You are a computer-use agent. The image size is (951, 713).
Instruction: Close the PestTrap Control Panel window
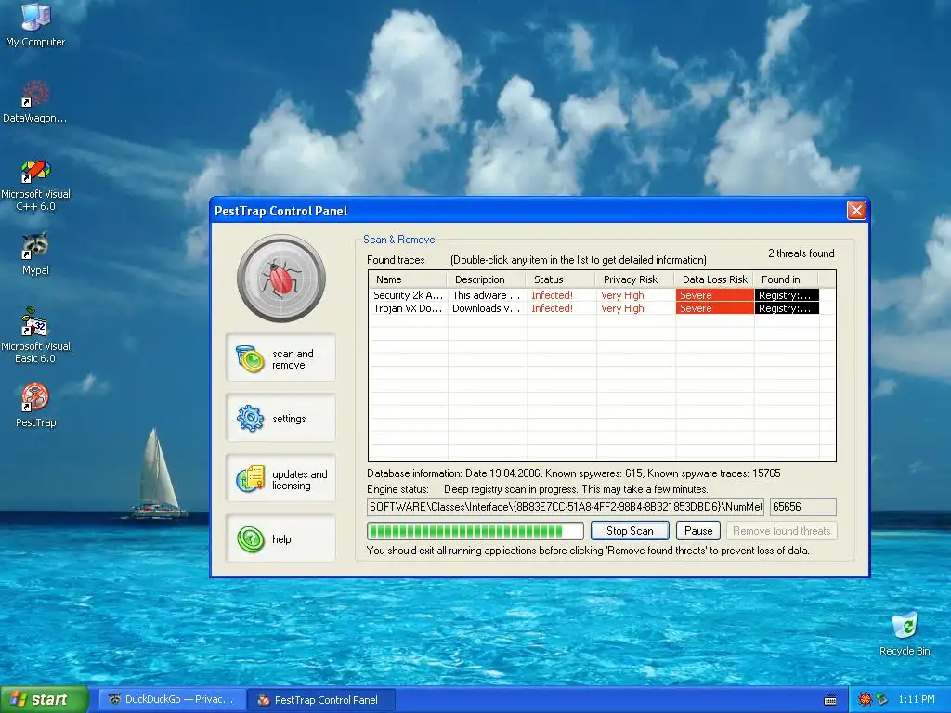click(x=855, y=211)
